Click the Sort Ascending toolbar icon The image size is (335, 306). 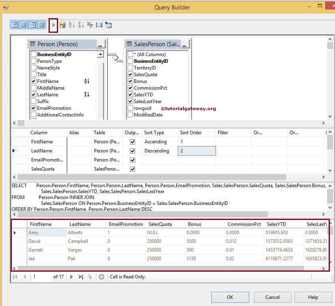[x=72, y=24]
